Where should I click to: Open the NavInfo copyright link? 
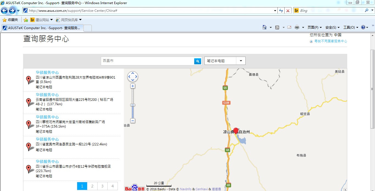tap(186, 189)
